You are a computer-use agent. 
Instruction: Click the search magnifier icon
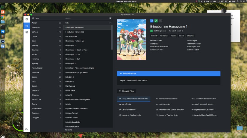[x=110, y=19]
